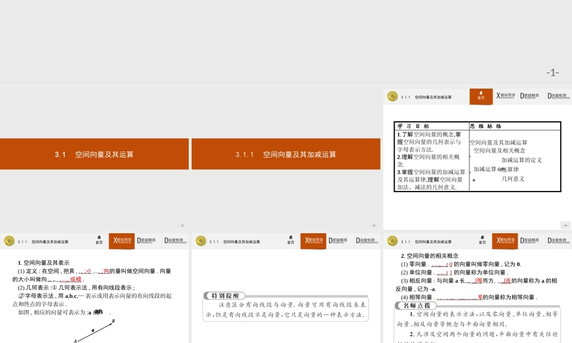This screenshot has height=343, width=572.
Task: Toggle the highlighted 新知导学 tab on bottom-left slide
Action: pyautogui.click(x=122, y=241)
